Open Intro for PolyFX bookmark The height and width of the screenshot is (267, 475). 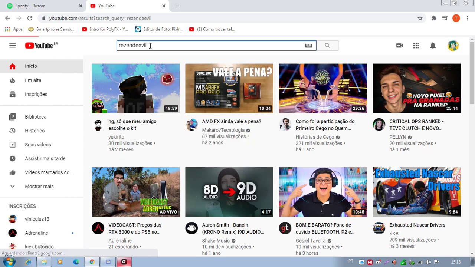coord(105,29)
